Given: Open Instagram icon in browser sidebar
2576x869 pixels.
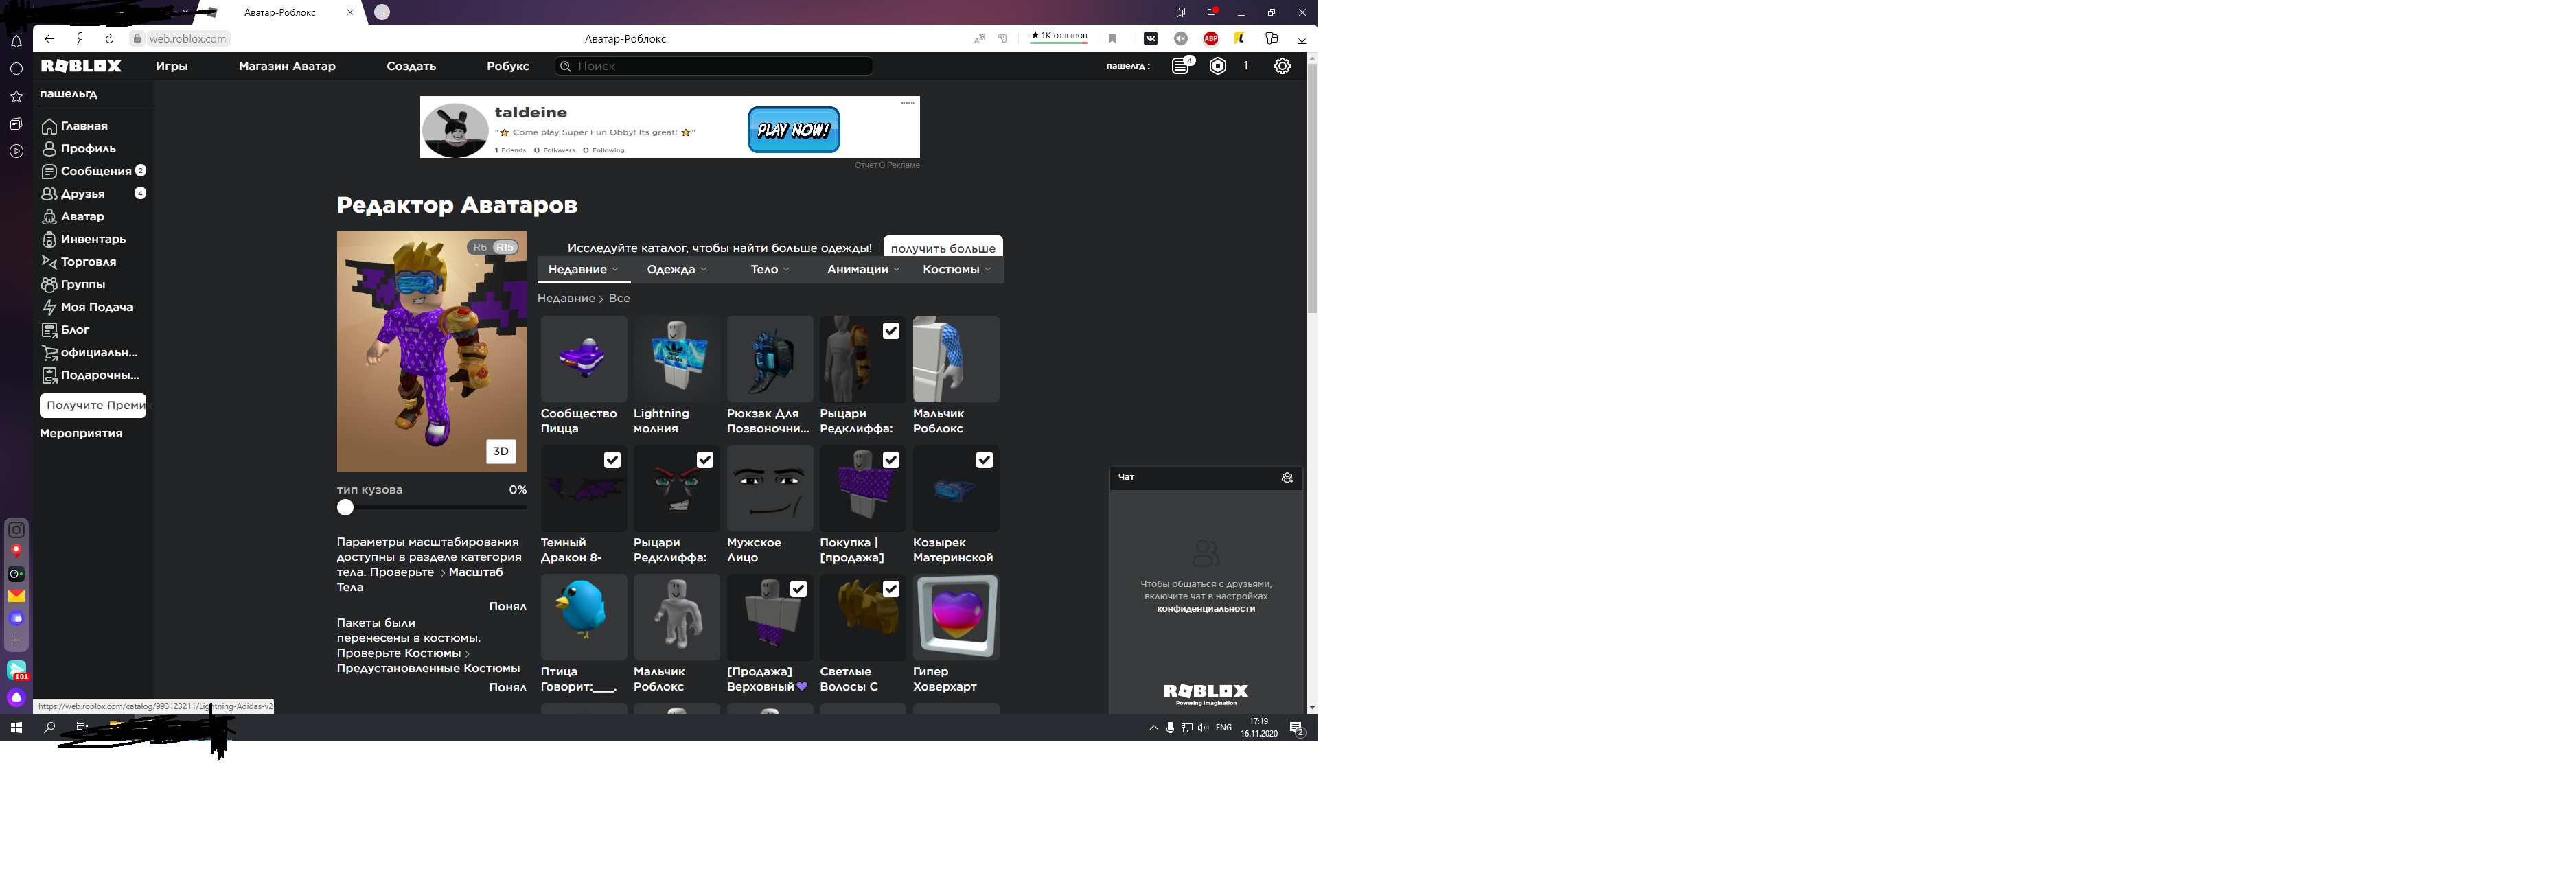Looking at the screenshot, I should (x=16, y=530).
